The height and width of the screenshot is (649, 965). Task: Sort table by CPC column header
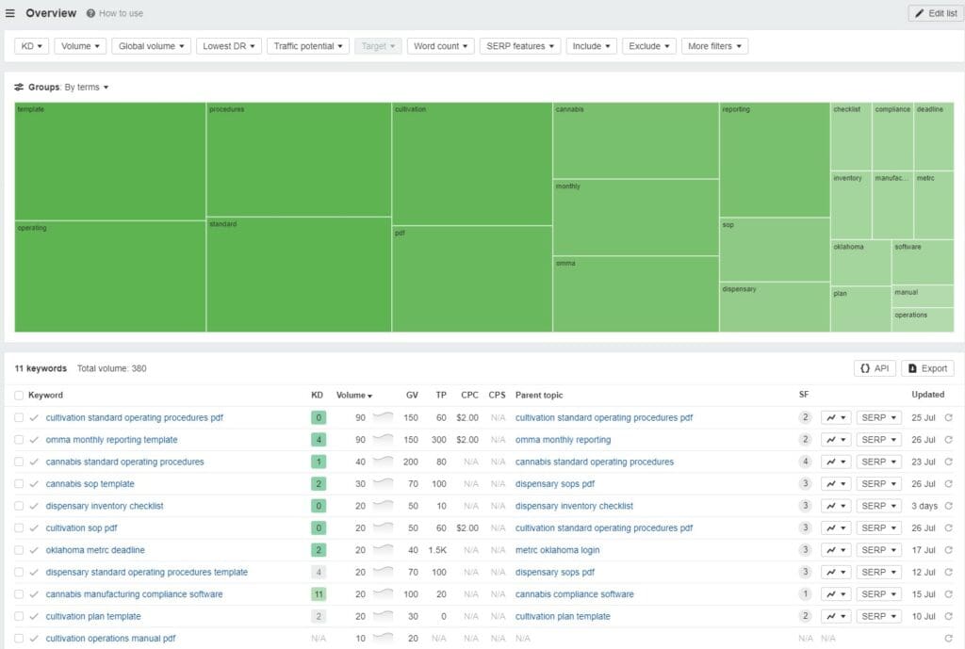[x=469, y=395]
